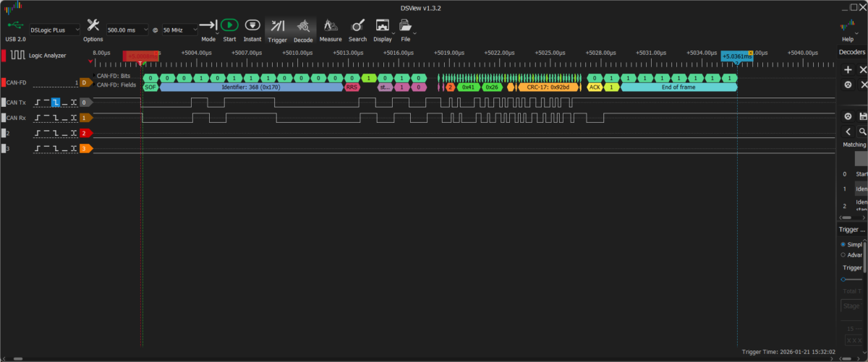
Task: Open device Options wrench icon
Action: coord(93,25)
